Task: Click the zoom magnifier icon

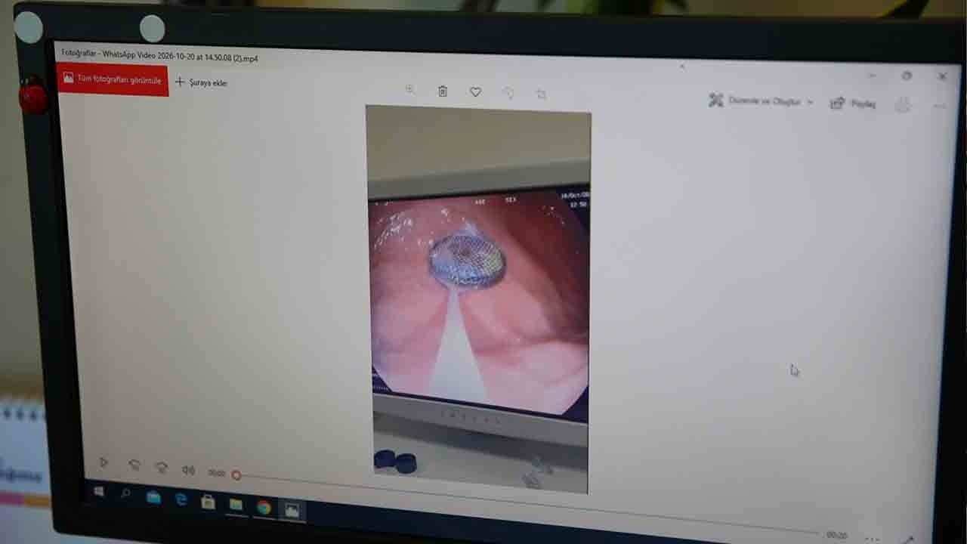Action: [x=410, y=89]
